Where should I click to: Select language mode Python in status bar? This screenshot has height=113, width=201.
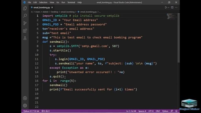(x=165, y=111)
